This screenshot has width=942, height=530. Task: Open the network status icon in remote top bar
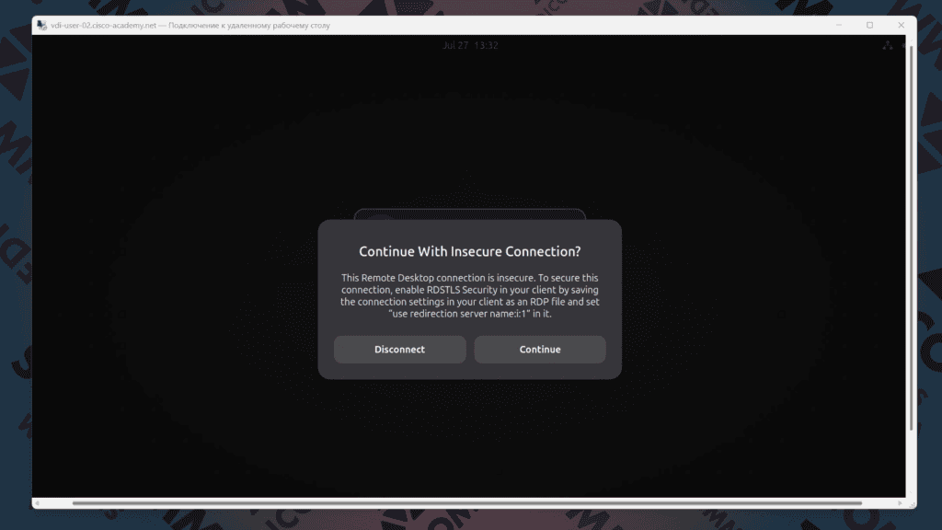pos(888,46)
